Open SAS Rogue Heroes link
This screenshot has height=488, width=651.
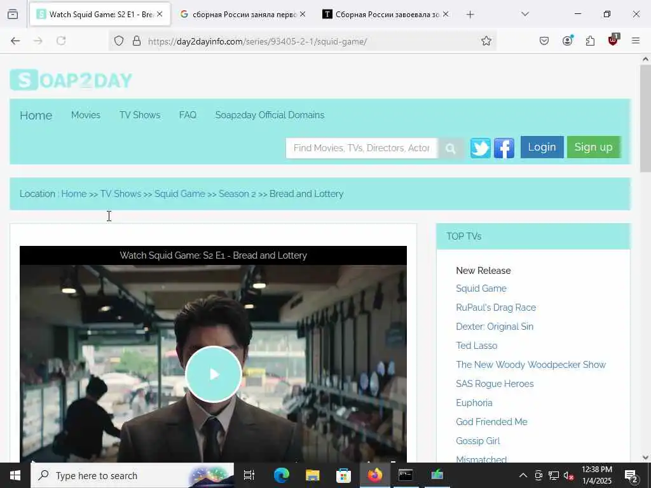[x=495, y=384]
